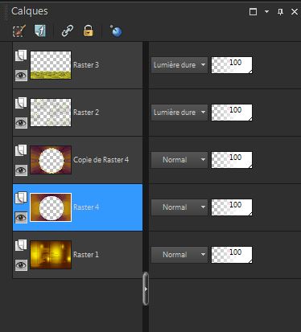The height and width of the screenshot is (332, 301).
Task: Open Lumière dure blend dropdown for Raster 3
Action: point(179,65)
